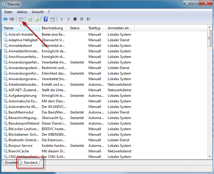Sort services by Name column header

click(20, 28)
